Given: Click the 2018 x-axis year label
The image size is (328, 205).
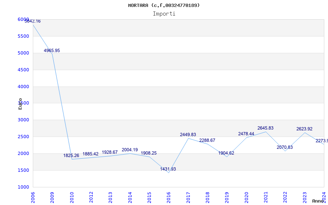Looking at the screenshot, I should [207, 197].
